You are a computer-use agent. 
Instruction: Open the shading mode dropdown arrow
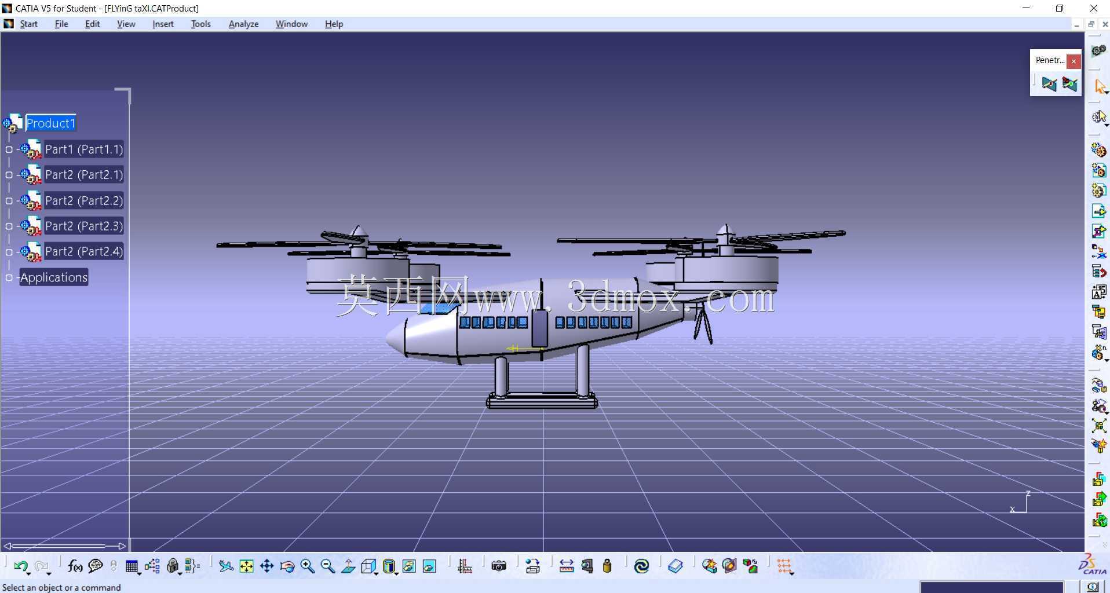coord(397,573)
